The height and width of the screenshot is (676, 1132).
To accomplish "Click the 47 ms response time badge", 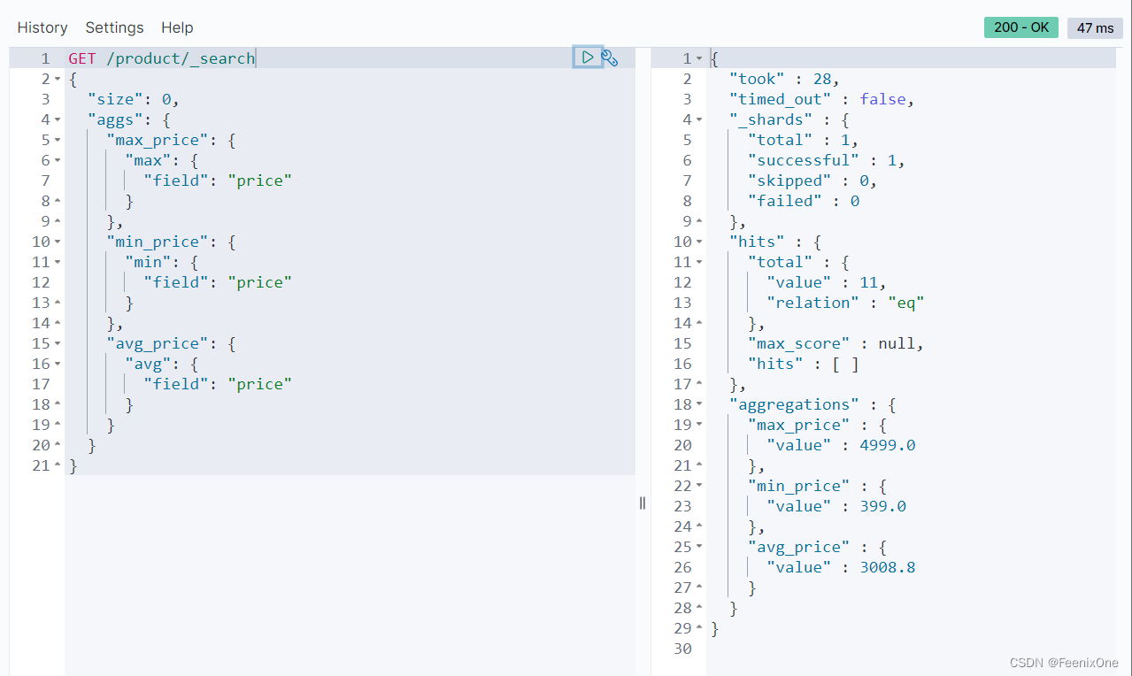I will tap(1095, 27).
